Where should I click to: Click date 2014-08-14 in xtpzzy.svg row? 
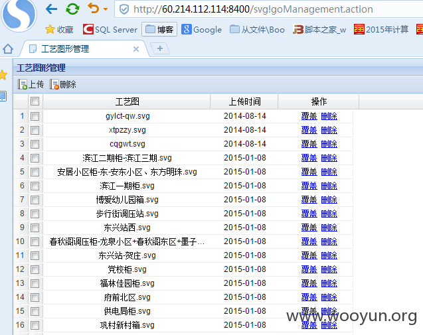coord(244,130)
